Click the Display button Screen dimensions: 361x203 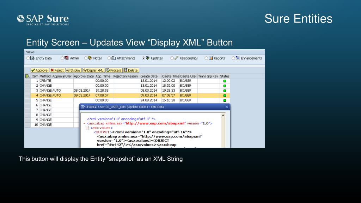(x=74, y=70)
